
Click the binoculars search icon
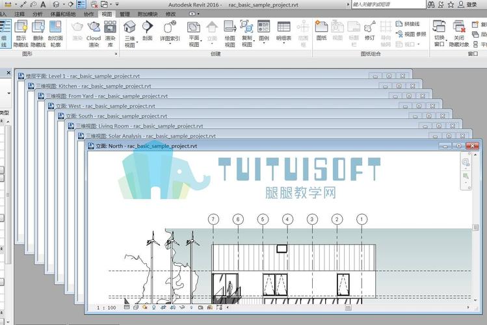[x=431, y=5]
